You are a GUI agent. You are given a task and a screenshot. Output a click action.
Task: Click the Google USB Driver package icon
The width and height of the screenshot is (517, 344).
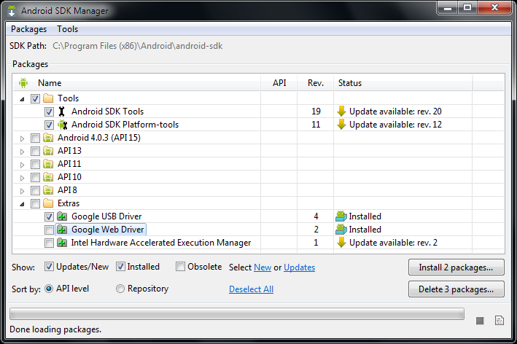click(x=62, y=216)
